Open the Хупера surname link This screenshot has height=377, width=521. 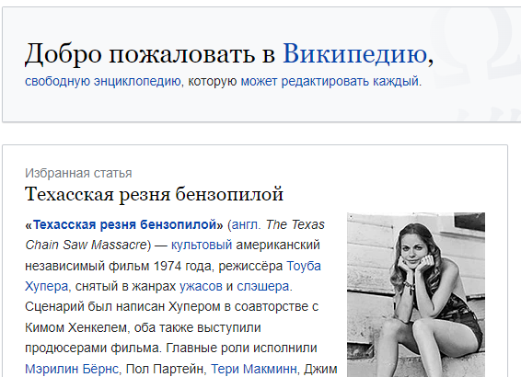point(47,286)
